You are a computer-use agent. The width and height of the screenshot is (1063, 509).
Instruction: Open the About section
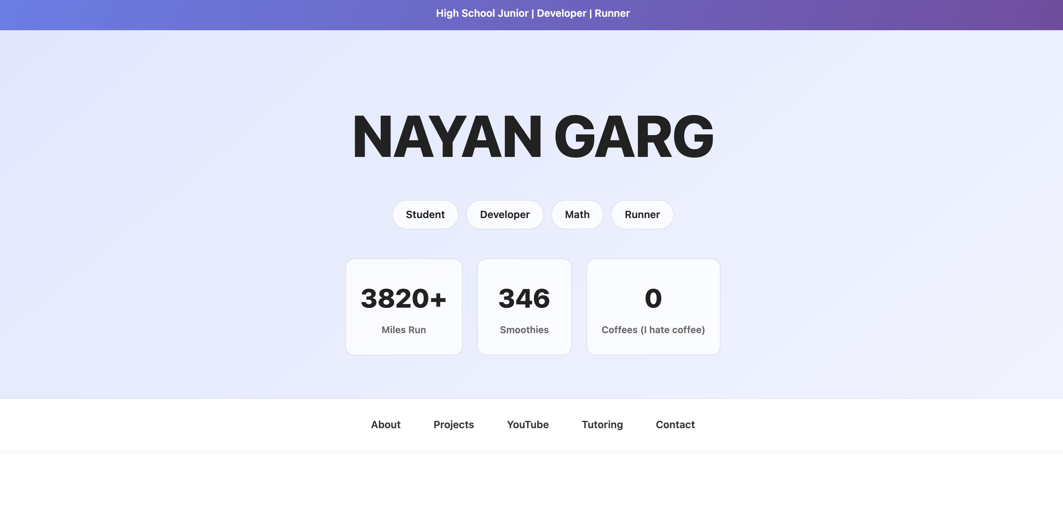click(x=385, y=425)
